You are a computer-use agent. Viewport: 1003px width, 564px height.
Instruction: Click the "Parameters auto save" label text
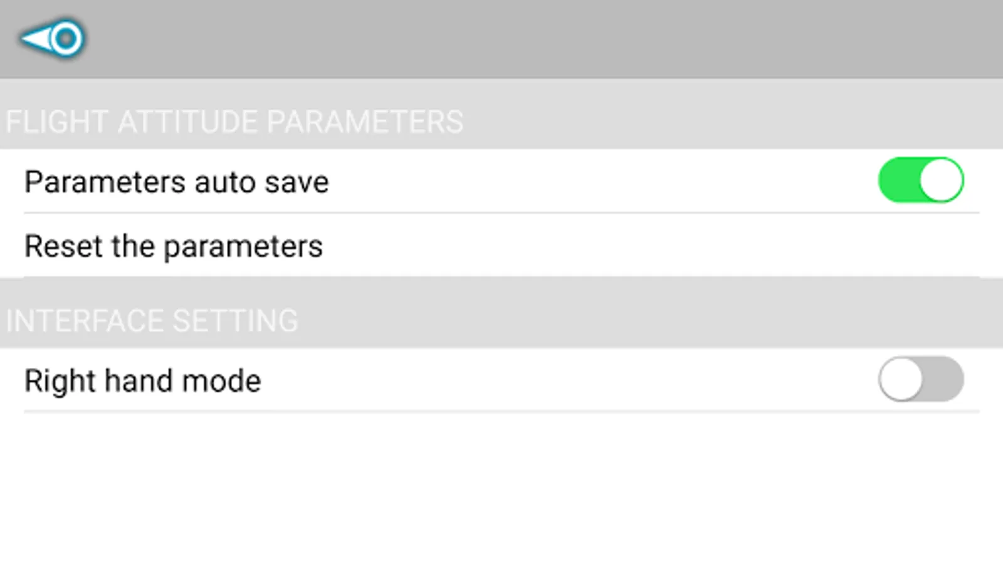pos(176,182)
